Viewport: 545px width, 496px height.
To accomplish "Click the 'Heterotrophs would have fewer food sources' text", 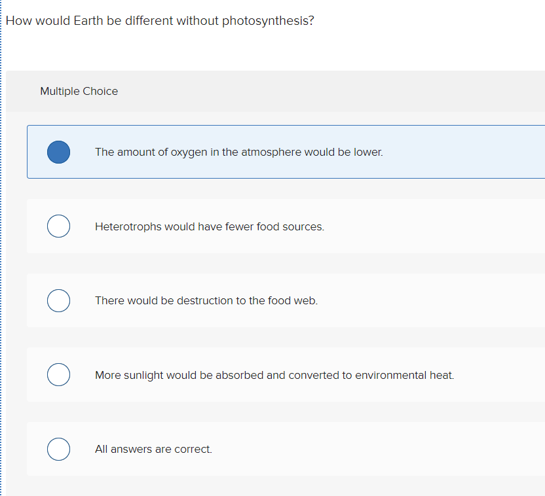I will (x=210, y=226).
